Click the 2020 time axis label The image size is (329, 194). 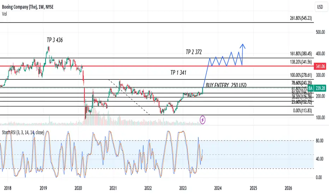click(x=78, y=188)
